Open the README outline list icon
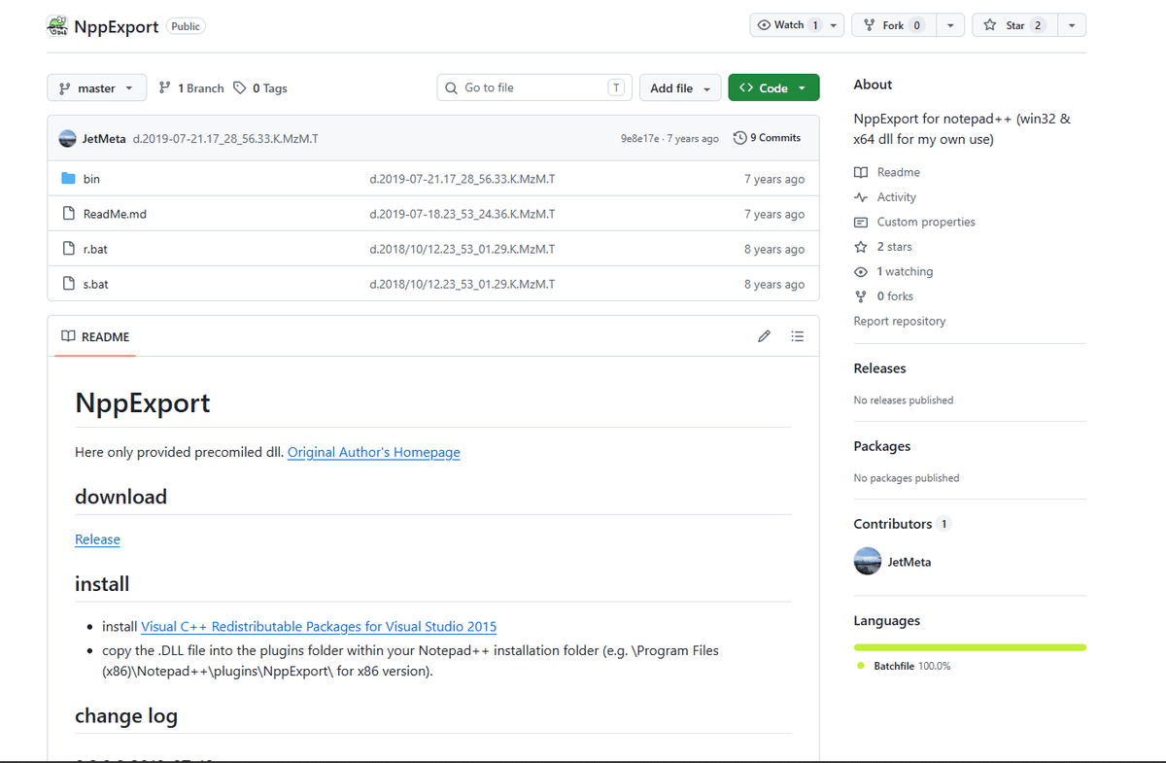 pos(798,336)
